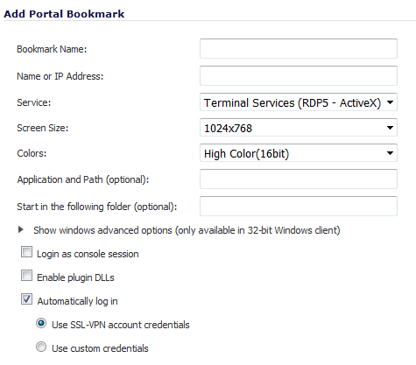The image size is (416, 365).
Task: Select Use SSL-VPN account credentials radio
Action: (x=41, y=323)
